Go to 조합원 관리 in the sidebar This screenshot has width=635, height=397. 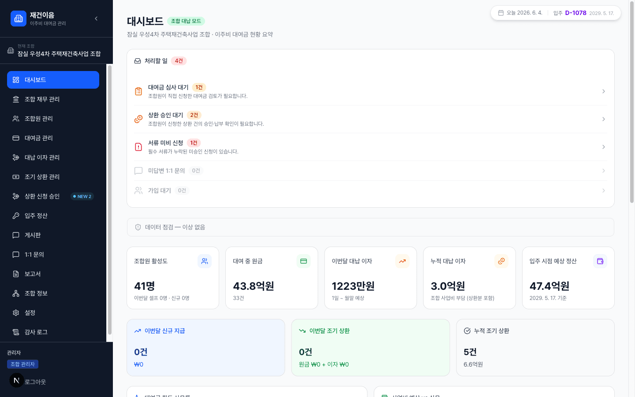(53, 119)
